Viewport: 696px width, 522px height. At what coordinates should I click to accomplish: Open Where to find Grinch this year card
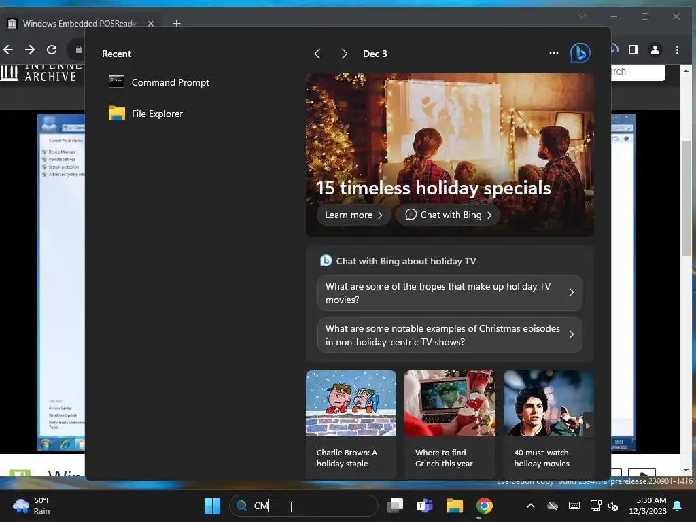click(450, 424)
